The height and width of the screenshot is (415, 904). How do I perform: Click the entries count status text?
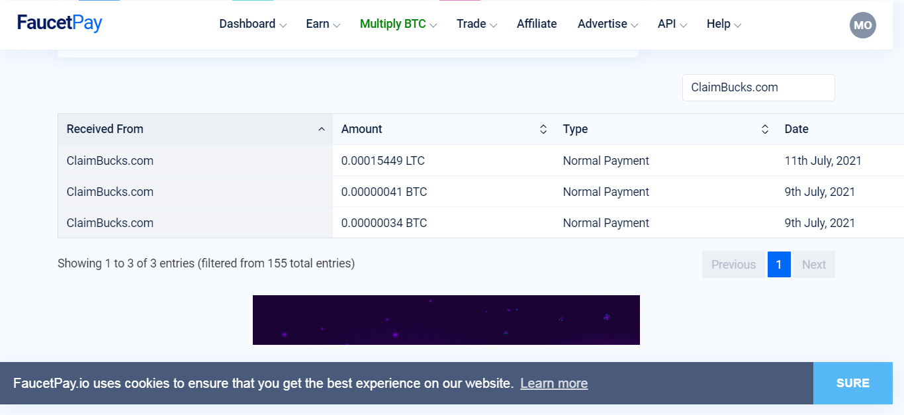[206, 263]
